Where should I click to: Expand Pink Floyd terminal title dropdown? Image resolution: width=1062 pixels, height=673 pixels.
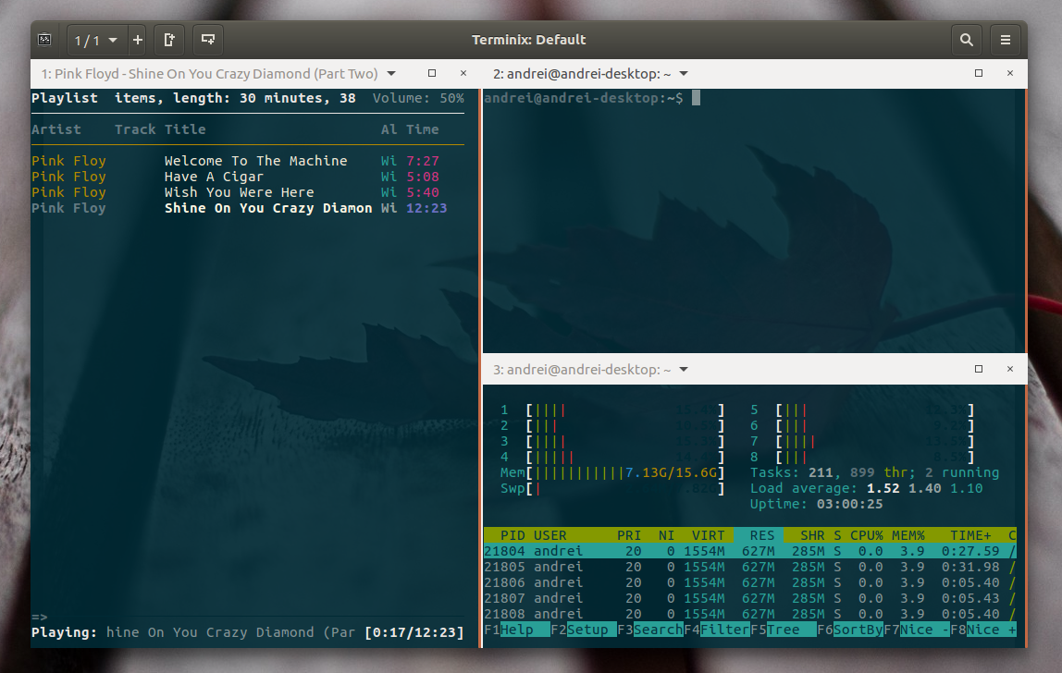(390, 73)
